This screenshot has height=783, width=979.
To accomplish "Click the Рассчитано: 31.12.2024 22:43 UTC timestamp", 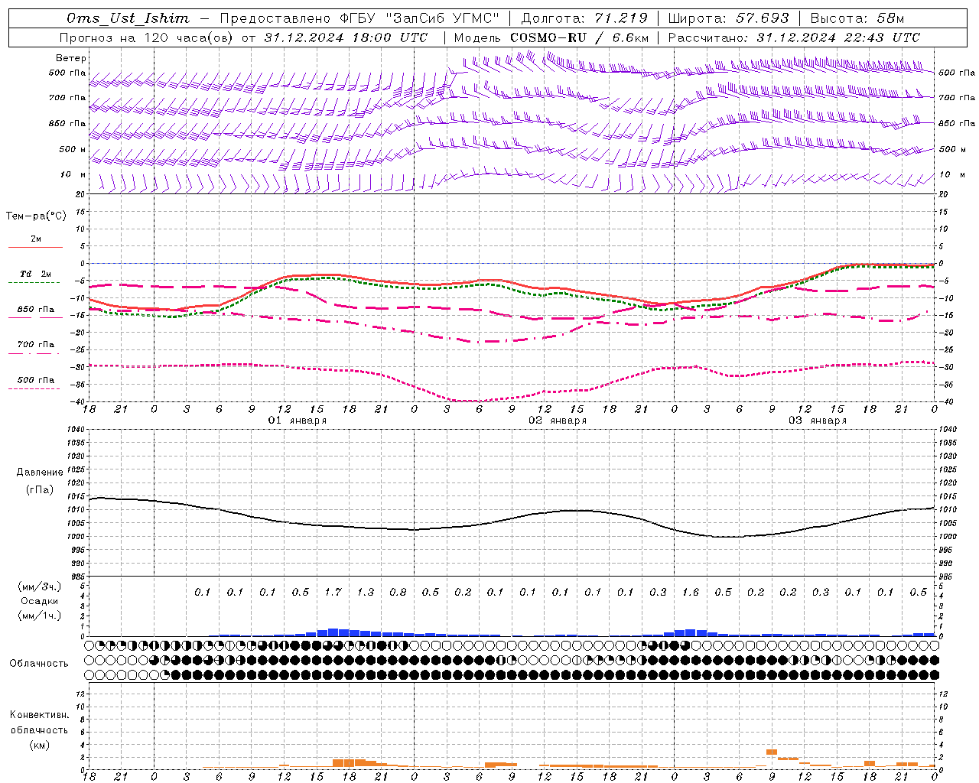I will click(794, 37).
